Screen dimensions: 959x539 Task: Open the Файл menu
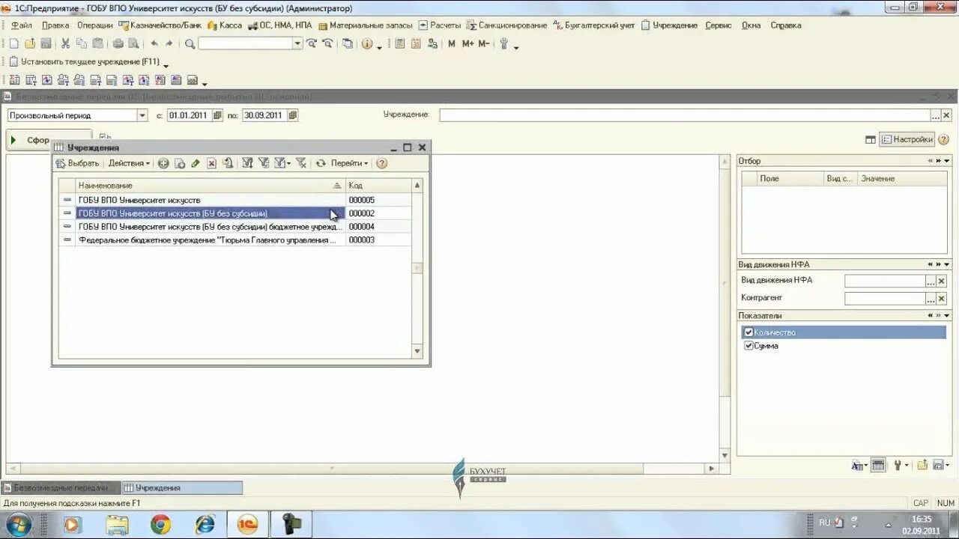click(22, 25)
